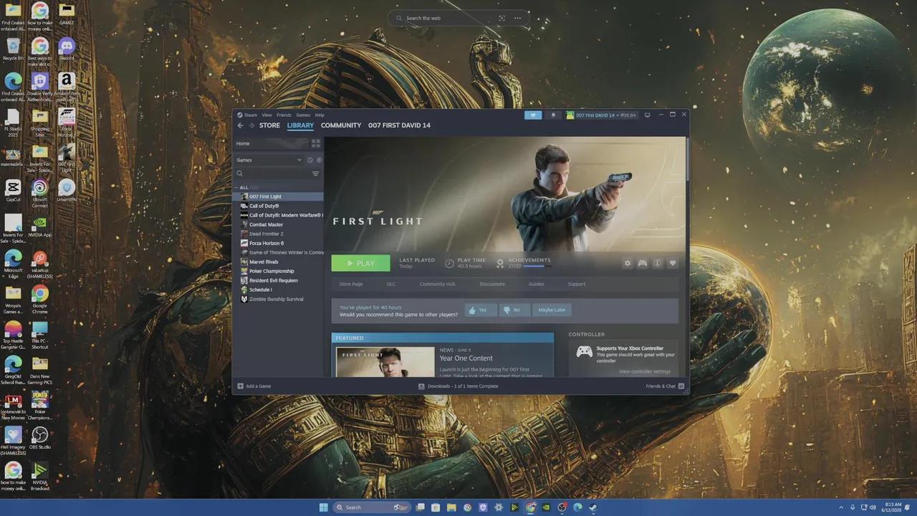Open Downloads status in bottom bar
Viewport: 917px width, 516px height.
tap(458, 386)
